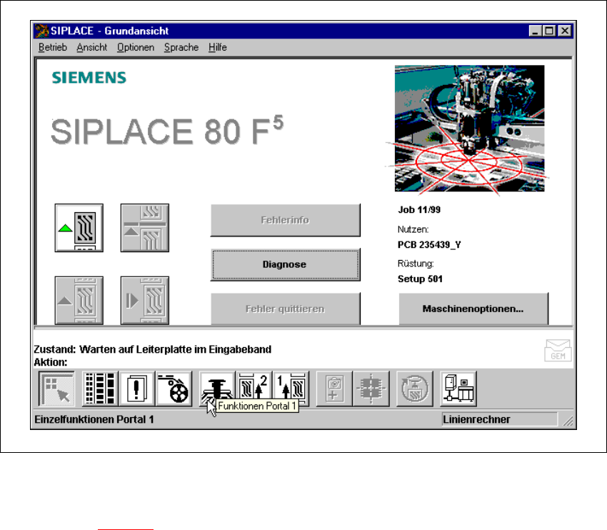
Task: Close the SIPLACE Grundansicht window
Action: coord(565,31)
